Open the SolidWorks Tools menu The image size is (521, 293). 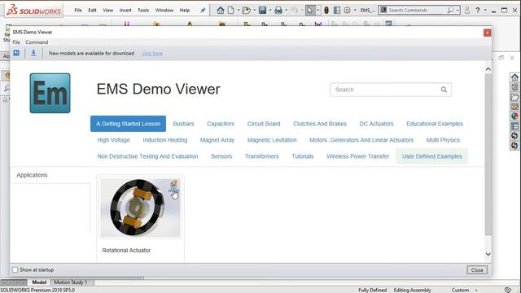coord(143,11)
